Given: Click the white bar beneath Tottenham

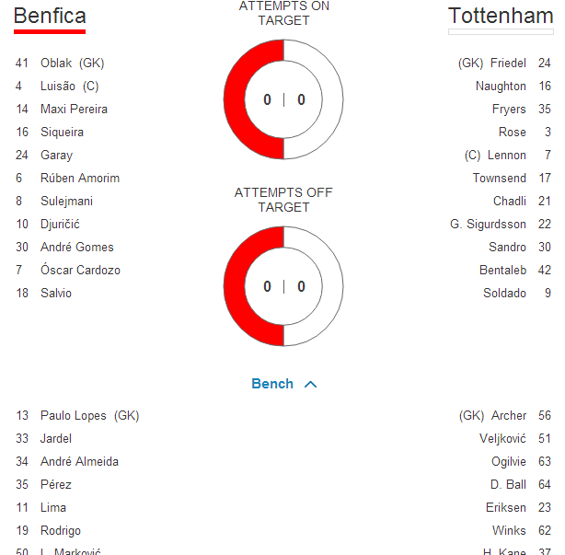Looking at the screenshot, I should click(x=500, y=31).
